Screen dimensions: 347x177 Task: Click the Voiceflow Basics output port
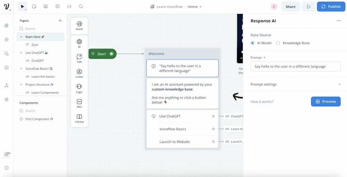tap(213, 129)
